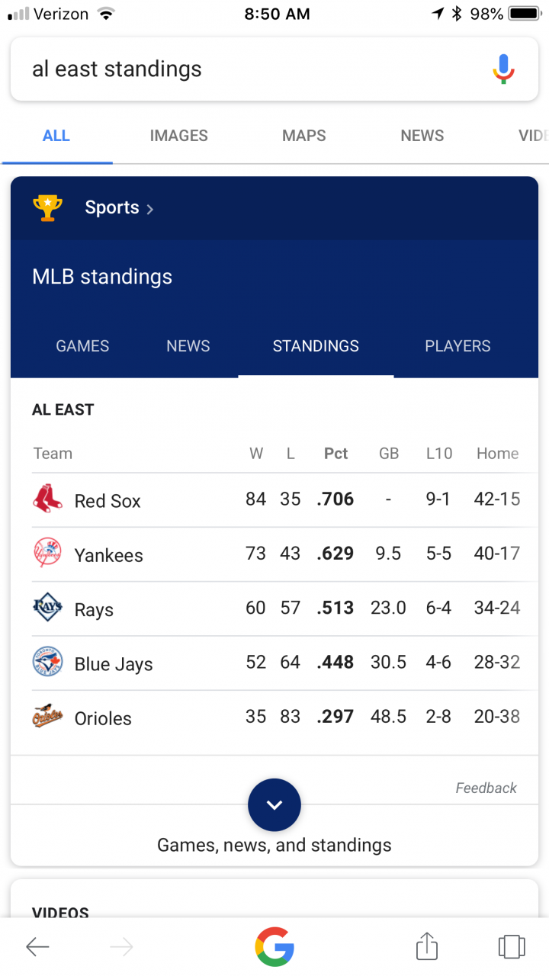Open the Red Sox team logo
Screen dimensions: 549x976
coord(47,499)
